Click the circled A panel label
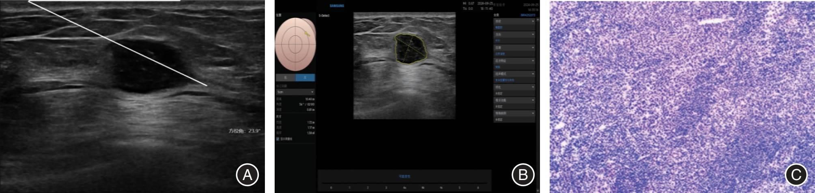Image resolution: width=815 pixels, height=193 pixels. click(x=247, y=175)
